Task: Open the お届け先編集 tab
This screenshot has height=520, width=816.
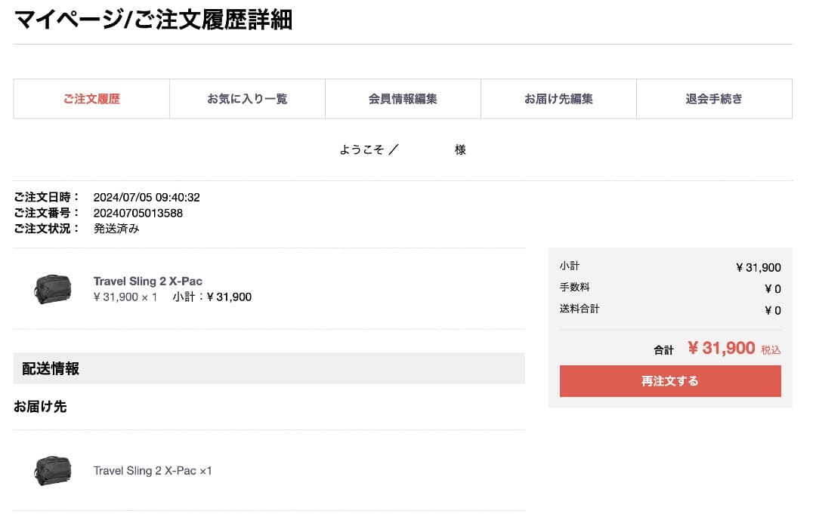Action: point(558,99)
